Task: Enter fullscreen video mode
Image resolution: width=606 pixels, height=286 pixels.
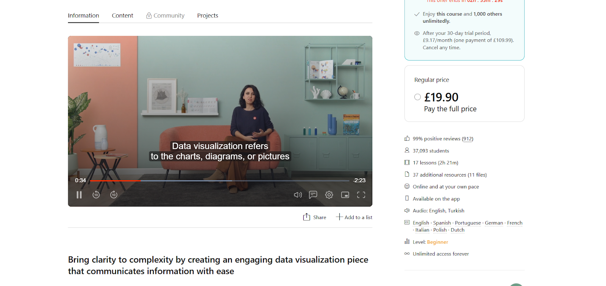Action: pos(361,195)
